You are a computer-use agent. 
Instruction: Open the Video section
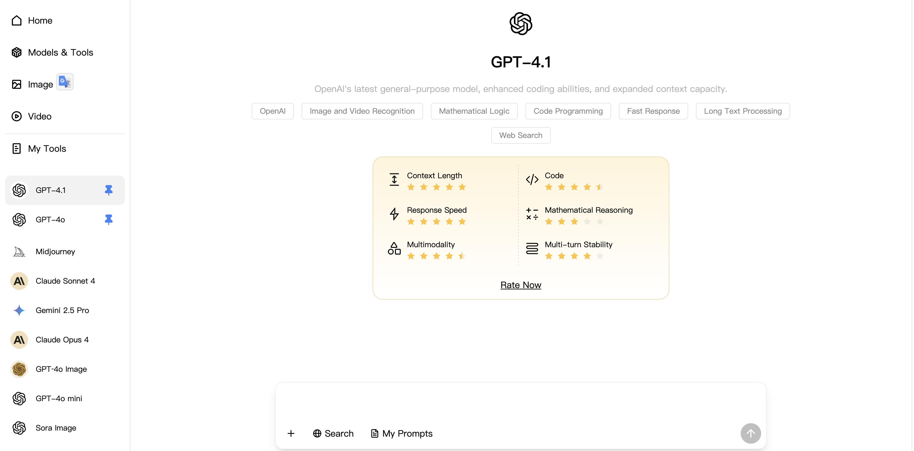click(x=39, y=116)
